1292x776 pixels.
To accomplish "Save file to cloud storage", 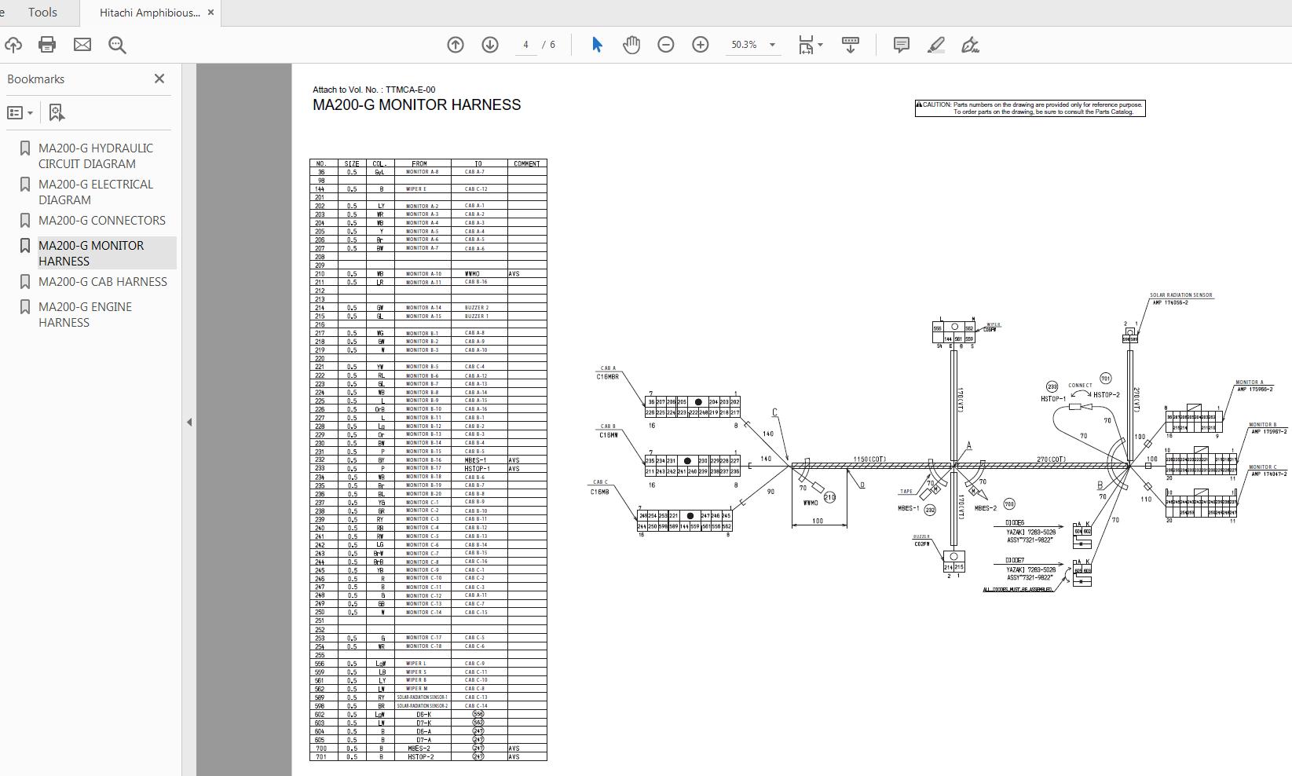I will pyautogui.click(x=13, y=45).
